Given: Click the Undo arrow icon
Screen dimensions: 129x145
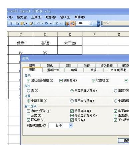Looking at the screenshot, I should click(38, 23).
